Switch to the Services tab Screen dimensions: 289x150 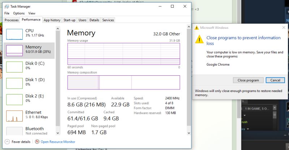coord(108,20)
